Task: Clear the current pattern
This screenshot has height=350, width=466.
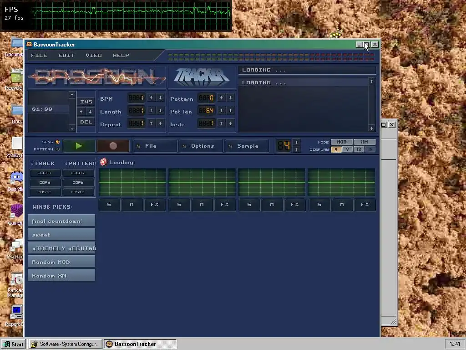Action: (78, 173)
